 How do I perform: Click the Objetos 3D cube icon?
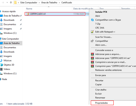coord(1,65)
